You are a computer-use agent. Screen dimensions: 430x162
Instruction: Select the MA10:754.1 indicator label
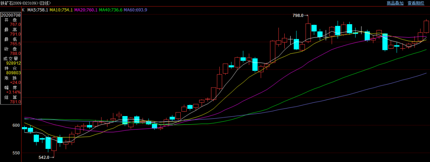pos(61,10)
